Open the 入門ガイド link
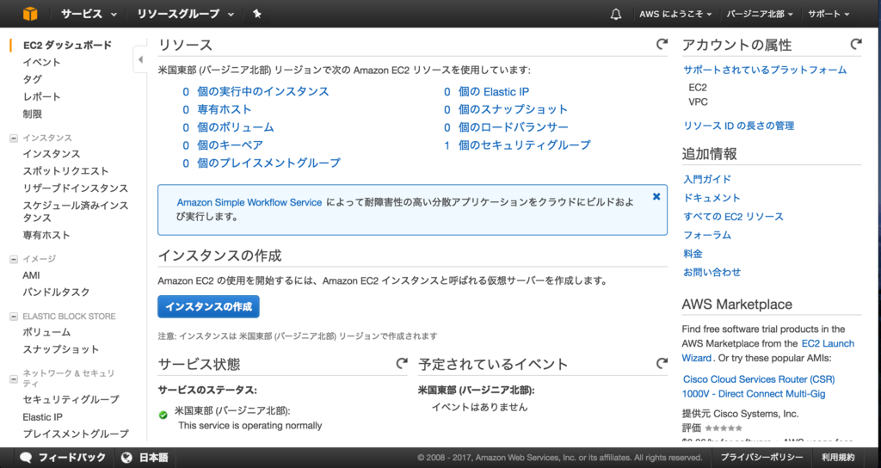The width and height of the screenshot is (881, 468). coord(707,179)
